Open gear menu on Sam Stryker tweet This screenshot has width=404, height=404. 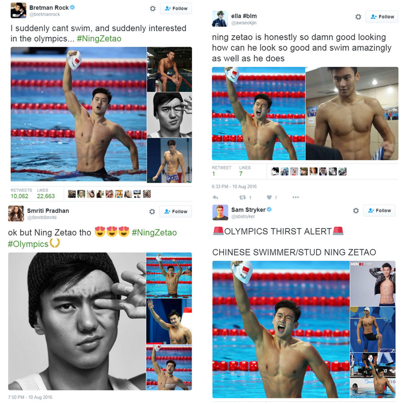(x=356, y=211)
